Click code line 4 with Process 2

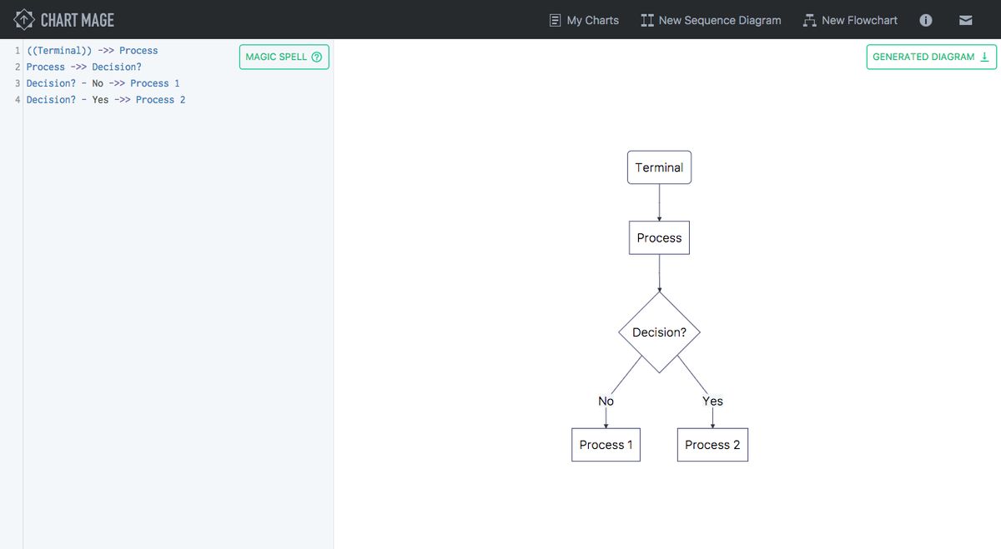click(106, 100)
